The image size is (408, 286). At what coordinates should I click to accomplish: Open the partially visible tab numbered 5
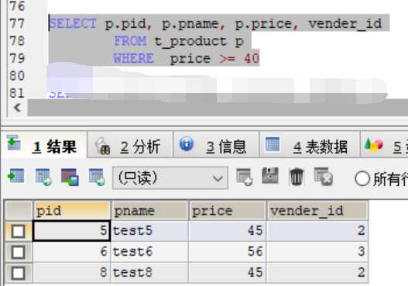point(384,146)
